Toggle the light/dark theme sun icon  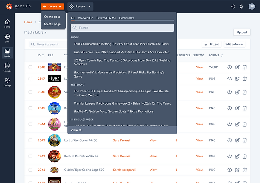coord(233,6)
